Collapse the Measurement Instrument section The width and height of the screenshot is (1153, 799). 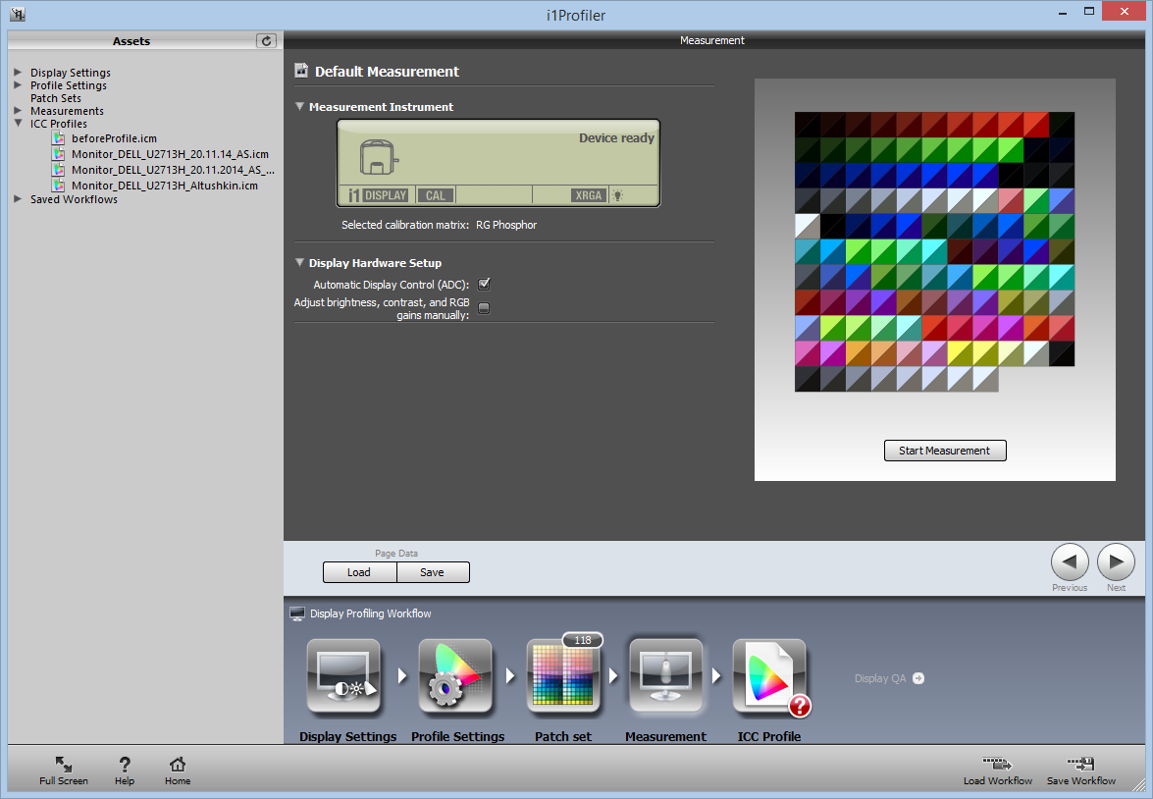(299, 107)
